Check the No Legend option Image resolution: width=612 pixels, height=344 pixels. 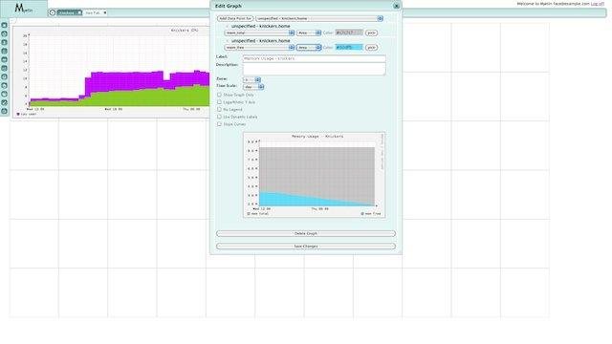click(219, 110)
